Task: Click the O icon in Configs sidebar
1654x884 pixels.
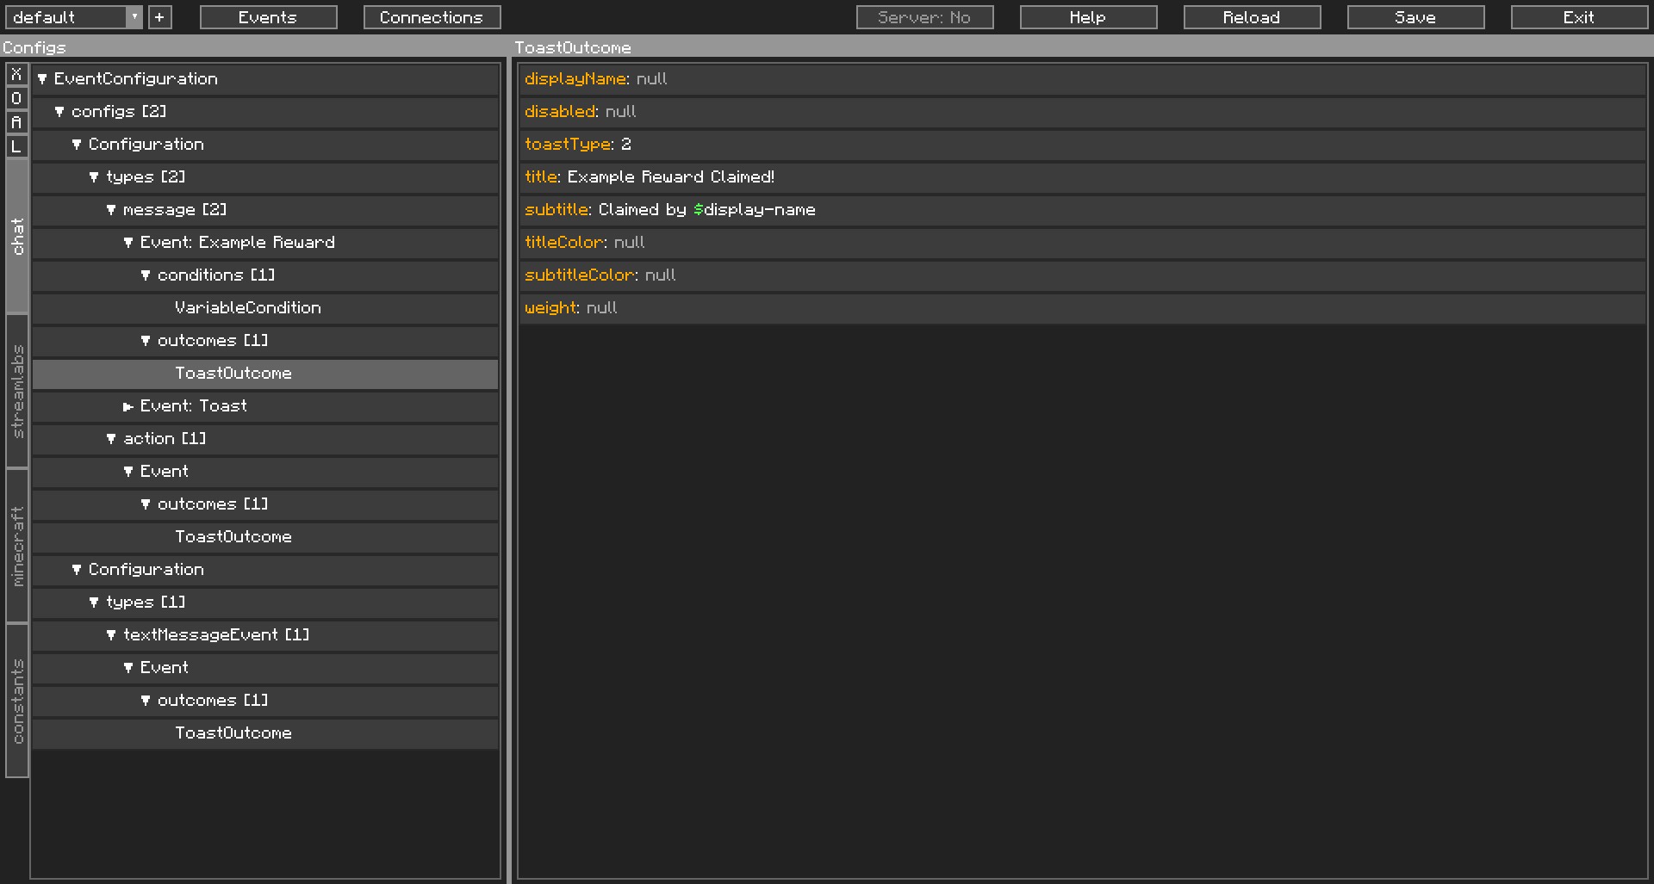Action: coord(16,99)
